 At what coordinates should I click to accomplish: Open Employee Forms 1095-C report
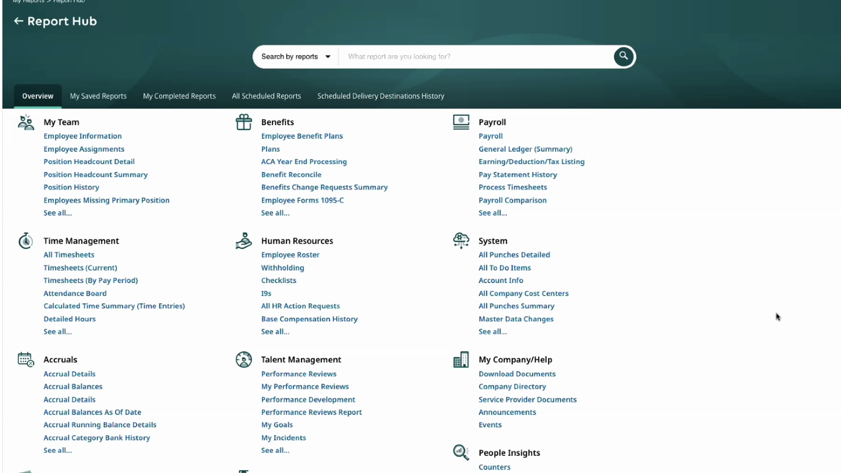pyautogui.click(x=302, y=200)
